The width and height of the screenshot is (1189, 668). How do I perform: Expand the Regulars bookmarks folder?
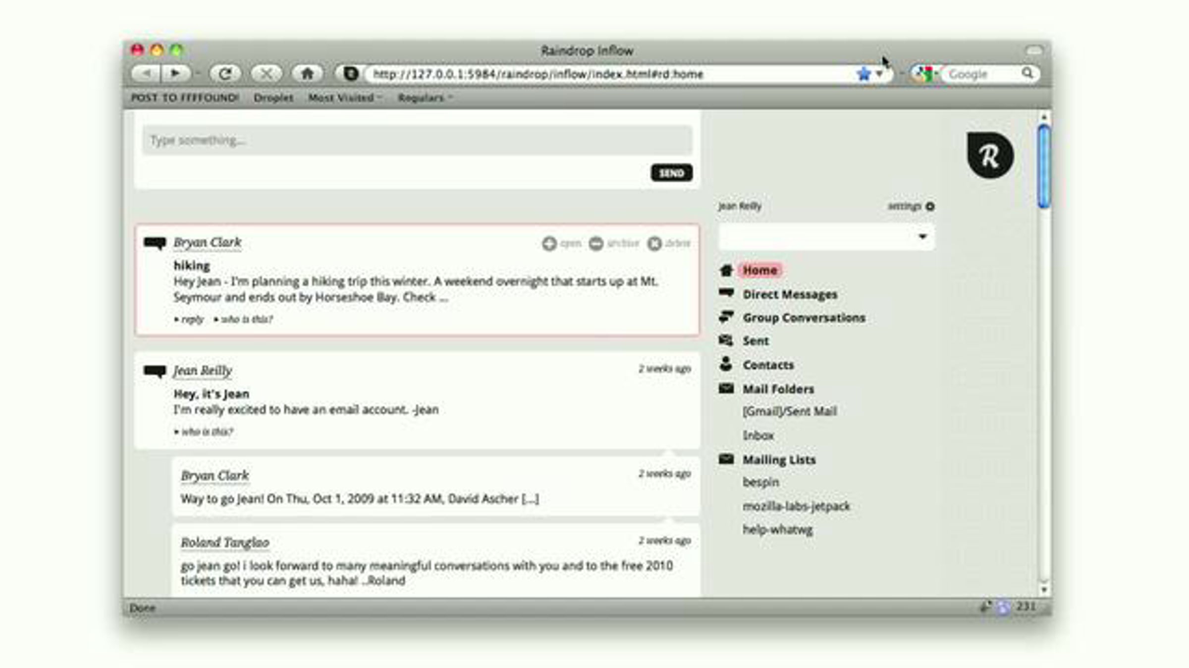(425, 97)
